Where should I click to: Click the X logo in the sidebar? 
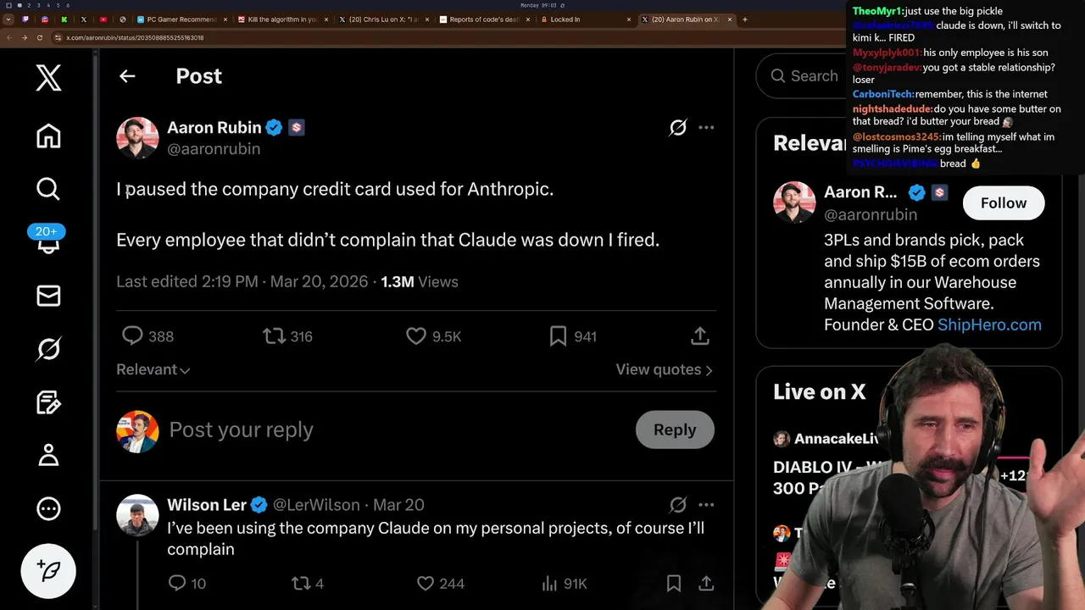click(48, 78)
